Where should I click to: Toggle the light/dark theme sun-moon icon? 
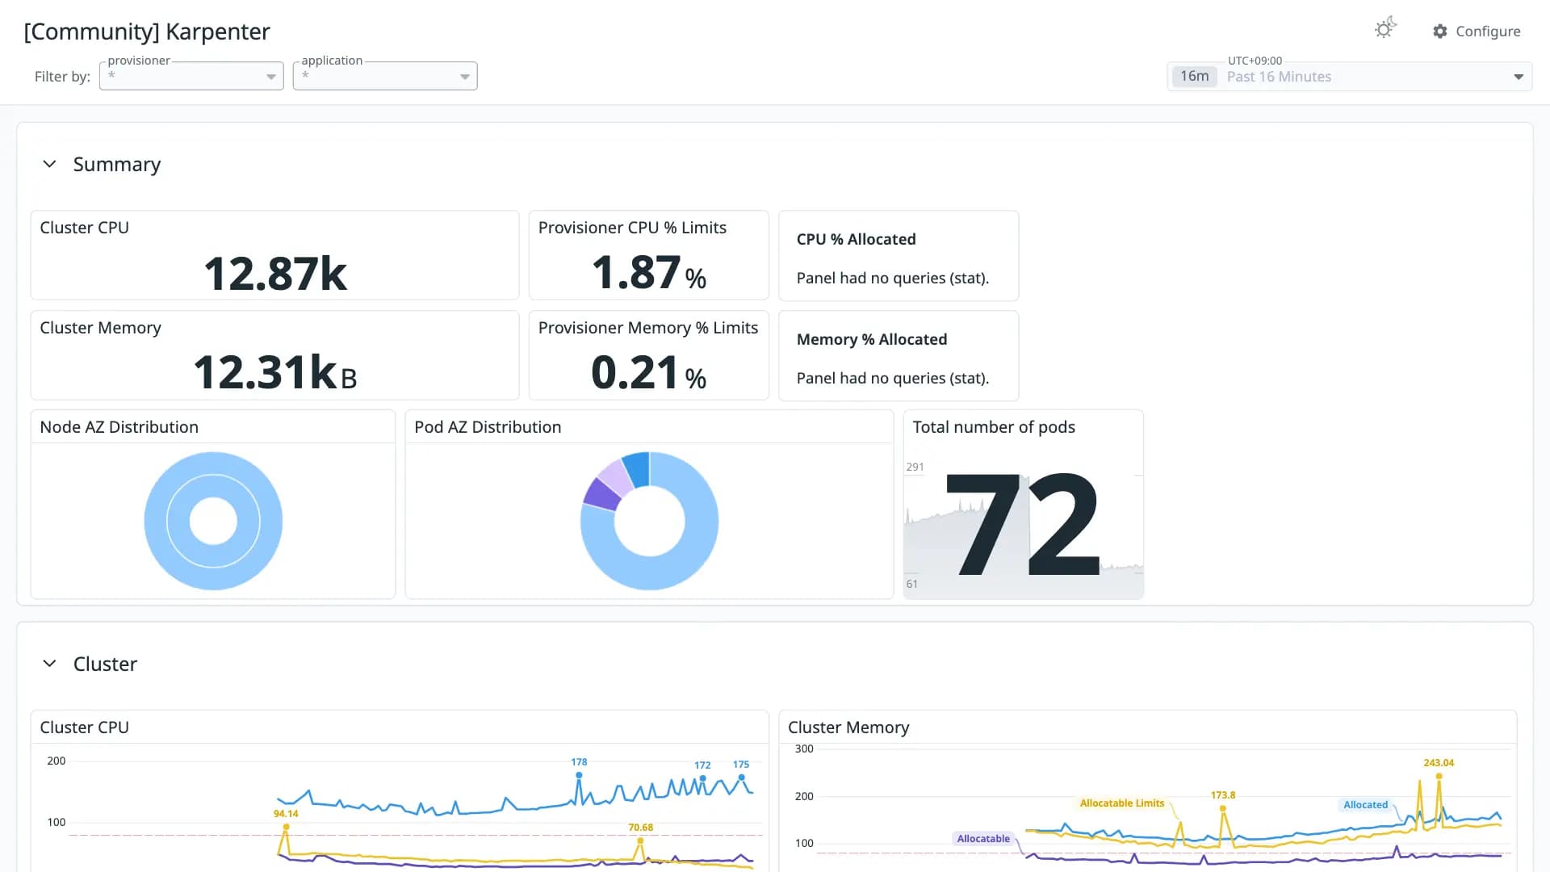tap(1385, 29)
